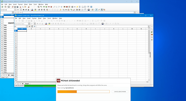This screenshot has width=186, height=101.
Task: Open the Data menu in Untitled 1 window
Action: pos(44,18)
